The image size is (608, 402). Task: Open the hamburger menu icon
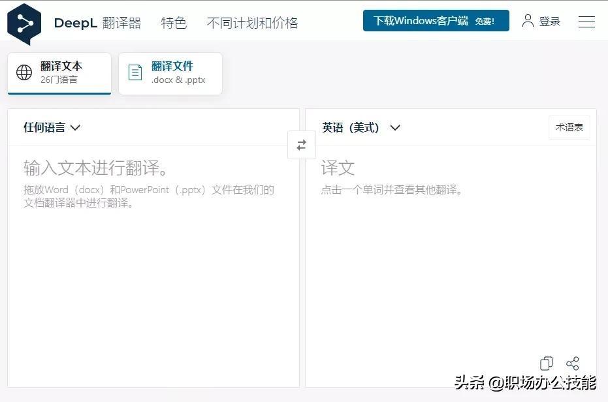click(x=586, y=22)
